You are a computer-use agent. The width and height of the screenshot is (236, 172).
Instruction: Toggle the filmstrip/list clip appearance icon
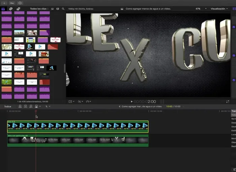coord(52,8)
